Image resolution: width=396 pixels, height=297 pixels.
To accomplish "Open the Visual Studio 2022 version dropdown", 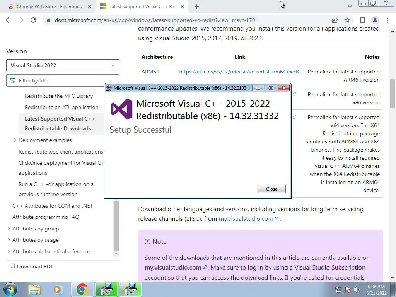I will (63, 65).
